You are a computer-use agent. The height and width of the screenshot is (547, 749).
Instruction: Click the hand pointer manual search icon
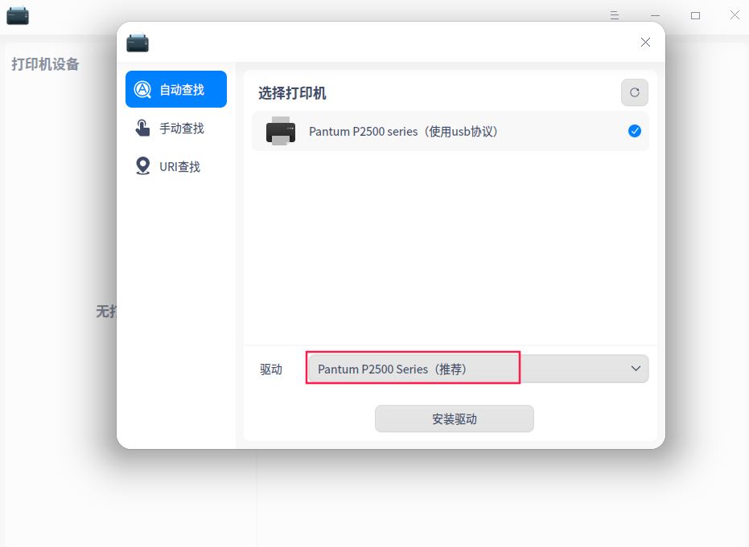(x=142, y=128)
